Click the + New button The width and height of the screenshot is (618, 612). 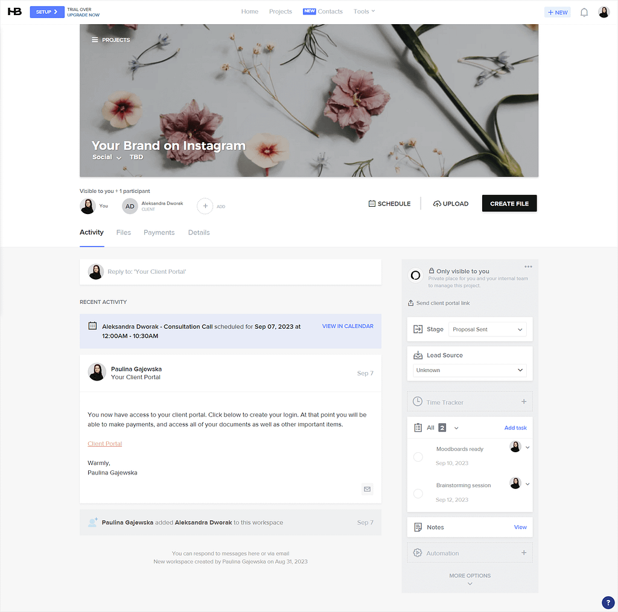[x=557, y=12]
